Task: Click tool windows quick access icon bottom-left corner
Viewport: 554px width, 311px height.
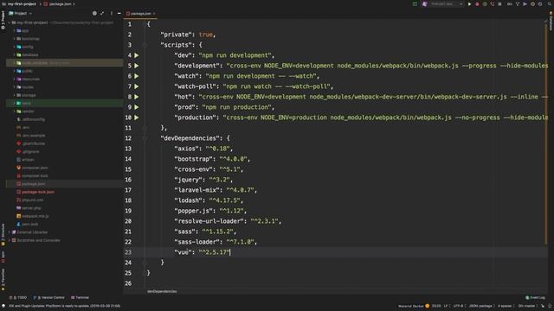Action: pyautogui.click(x=3, y=306)
